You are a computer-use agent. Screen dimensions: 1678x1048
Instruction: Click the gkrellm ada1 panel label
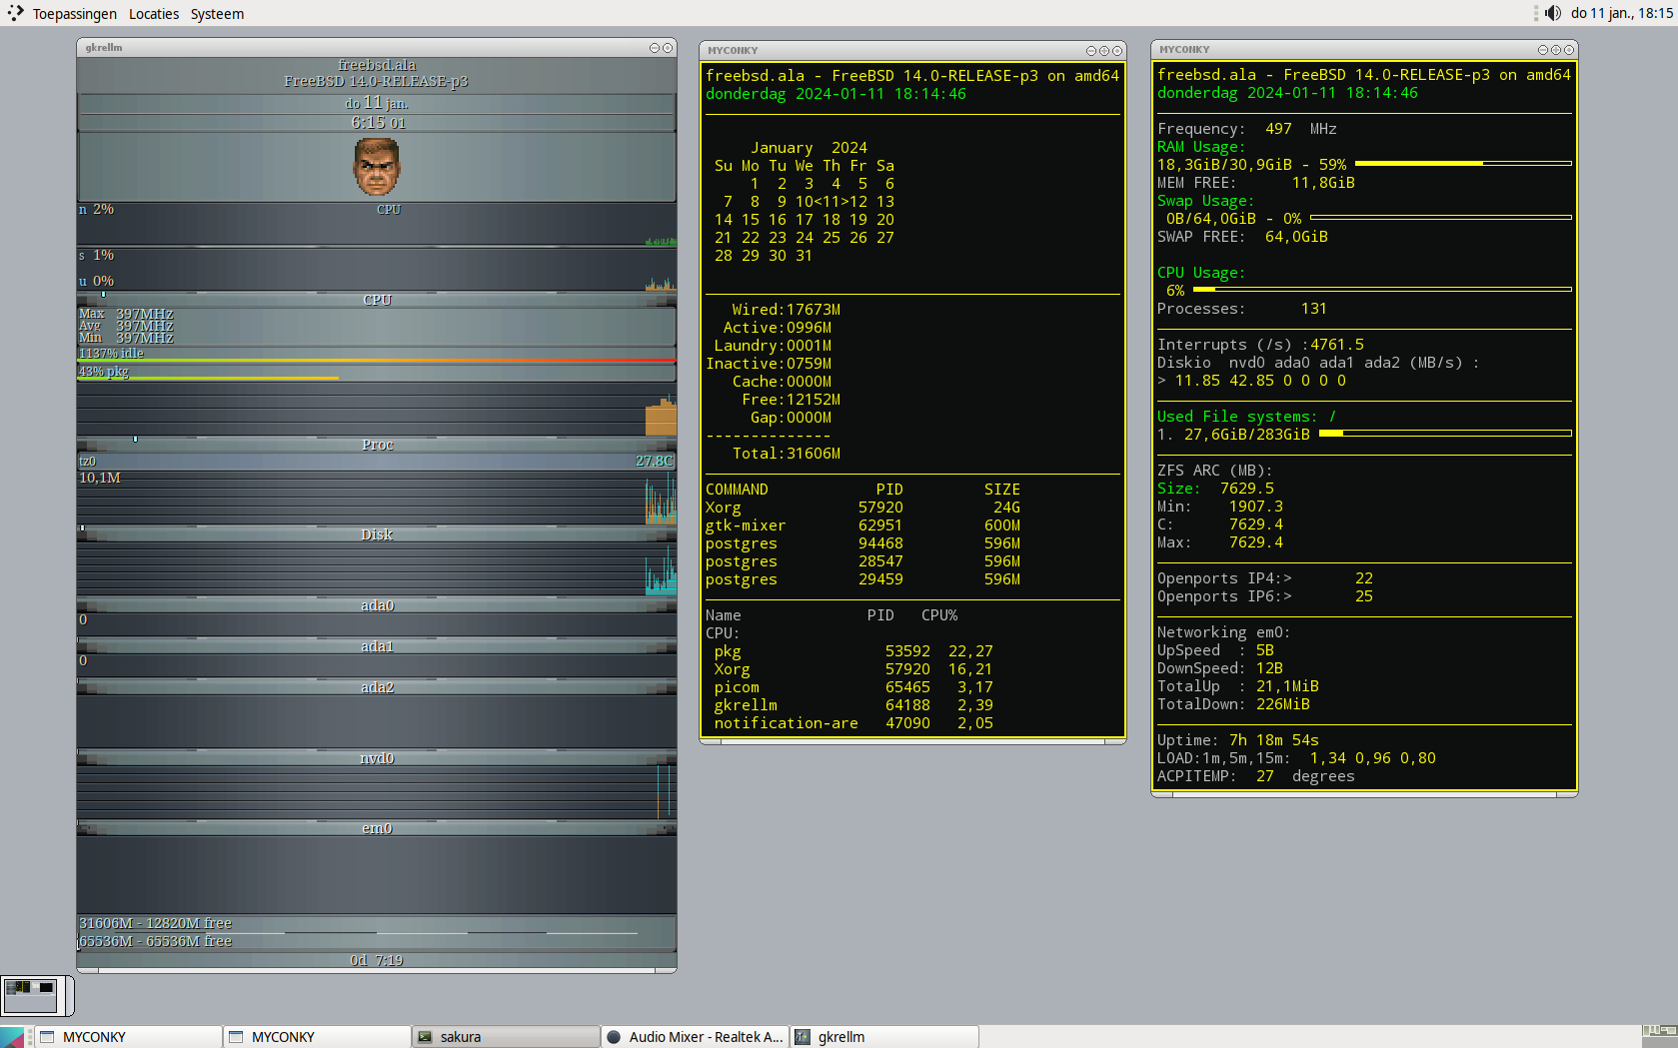(x=377, y=646)
